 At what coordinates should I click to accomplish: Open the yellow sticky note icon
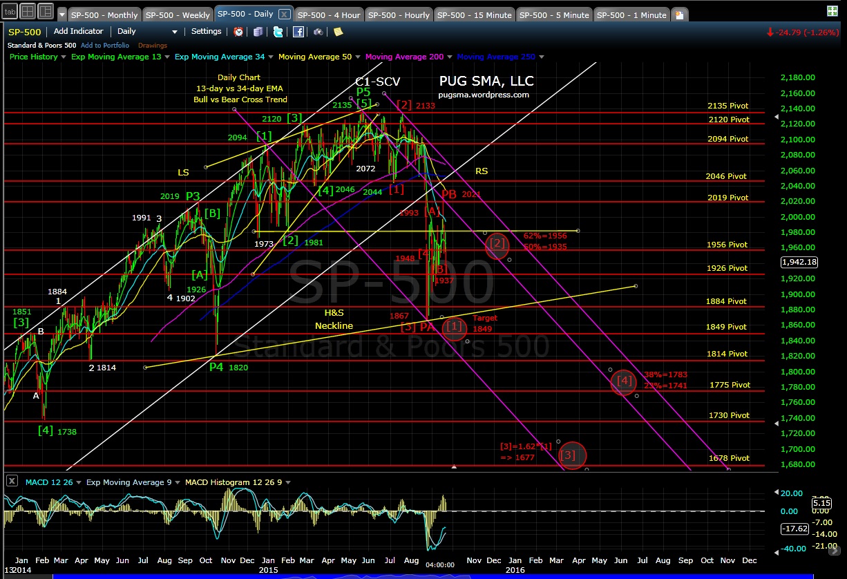coord(338,31)
